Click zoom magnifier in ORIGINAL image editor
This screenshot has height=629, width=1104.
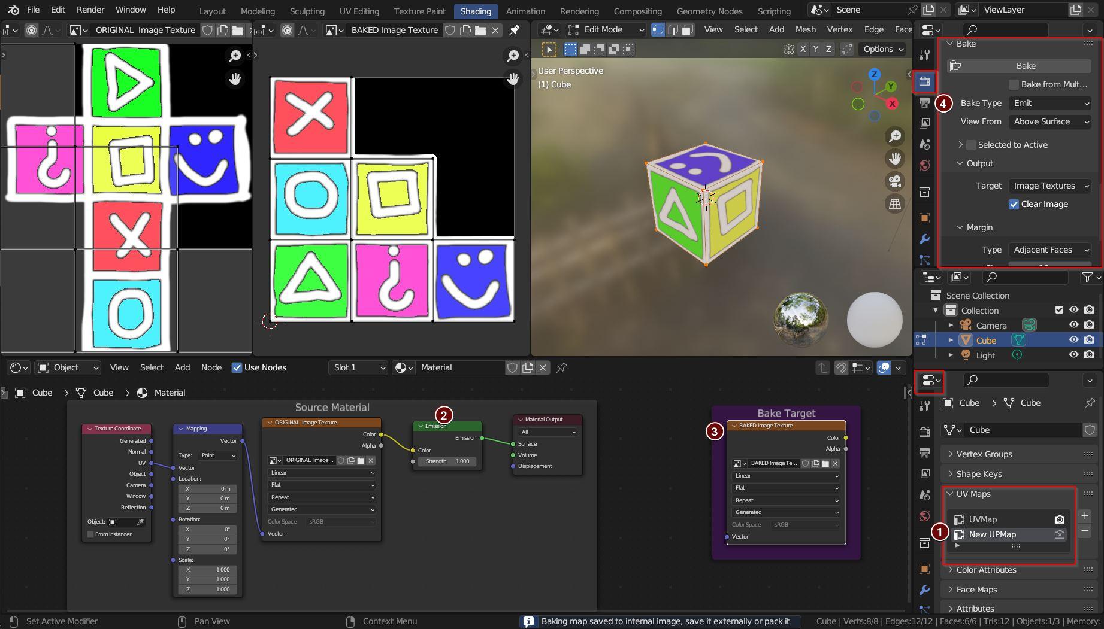pyautogui.click(x=235, y=56)
